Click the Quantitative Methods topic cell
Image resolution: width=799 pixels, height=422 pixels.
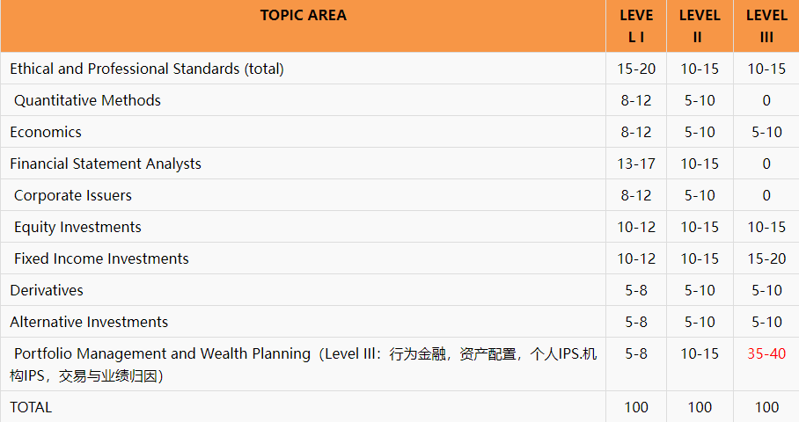pyautogui.click(x=87, y=100)
